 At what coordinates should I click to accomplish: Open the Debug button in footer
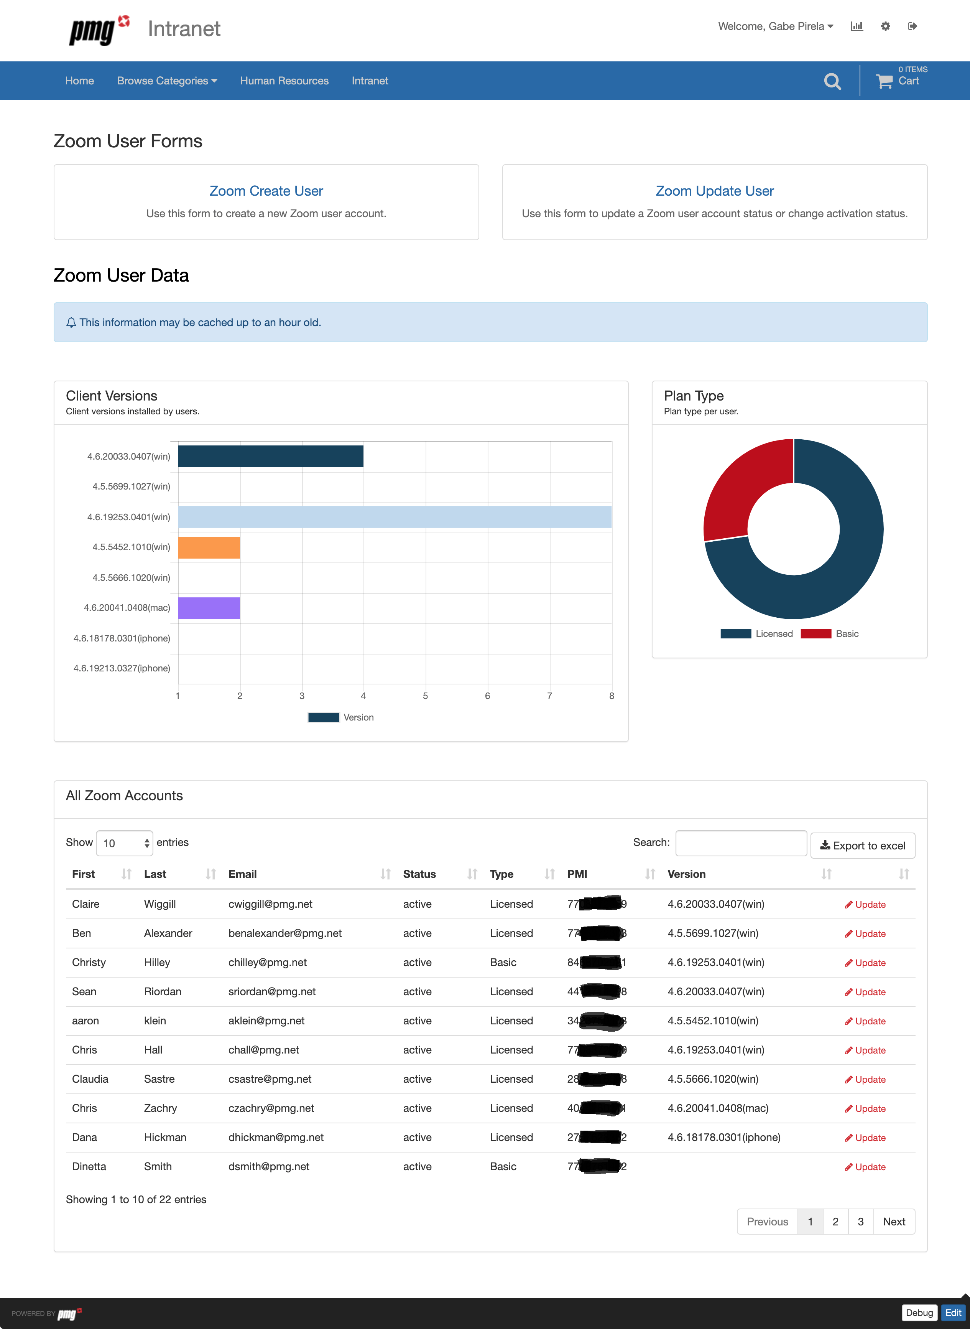[919, 1313]
